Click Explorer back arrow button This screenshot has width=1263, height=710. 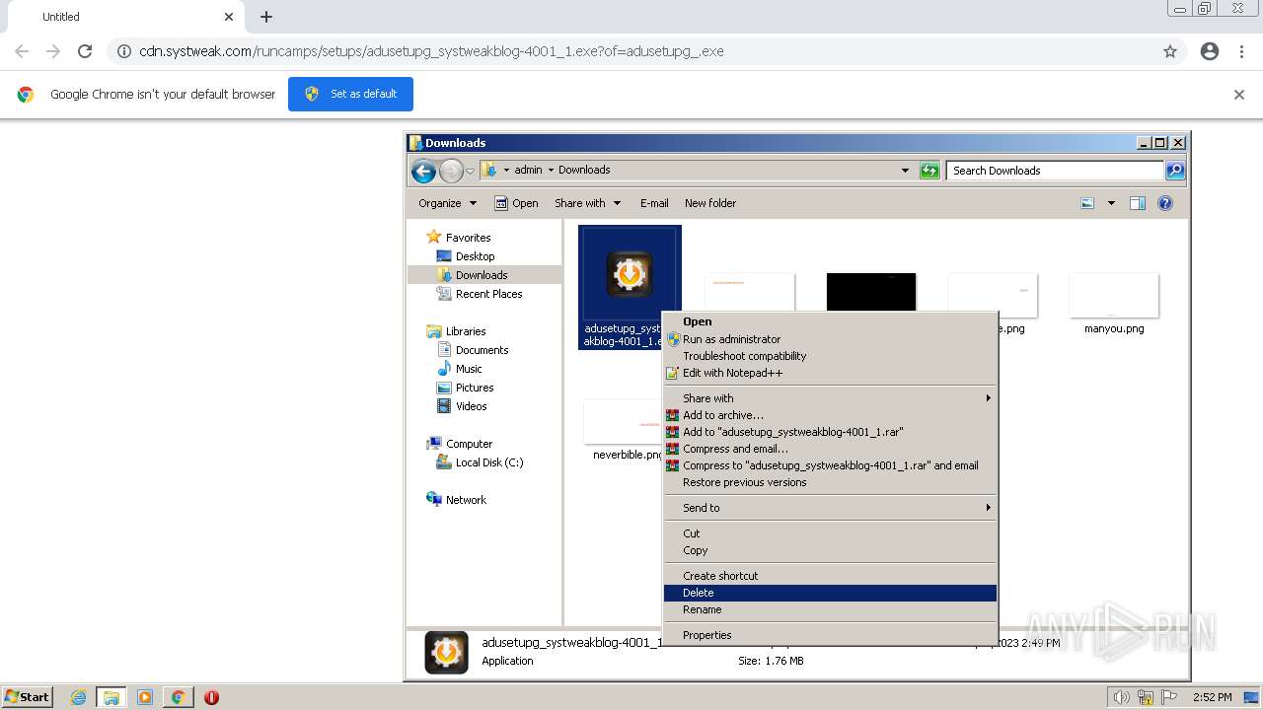(423, 172)
